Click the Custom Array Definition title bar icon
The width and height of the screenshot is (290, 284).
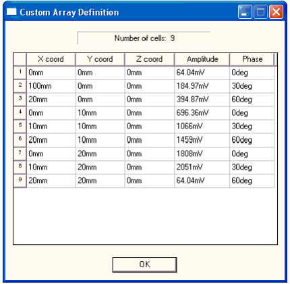coord(11,11)
